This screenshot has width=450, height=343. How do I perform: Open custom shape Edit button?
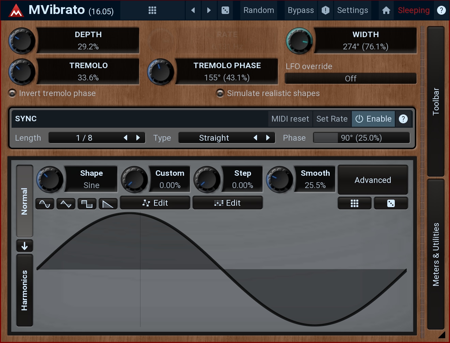pos(155,203)
